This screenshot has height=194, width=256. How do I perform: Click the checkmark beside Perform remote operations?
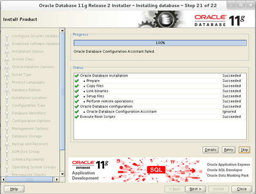[x=77, y=101]
